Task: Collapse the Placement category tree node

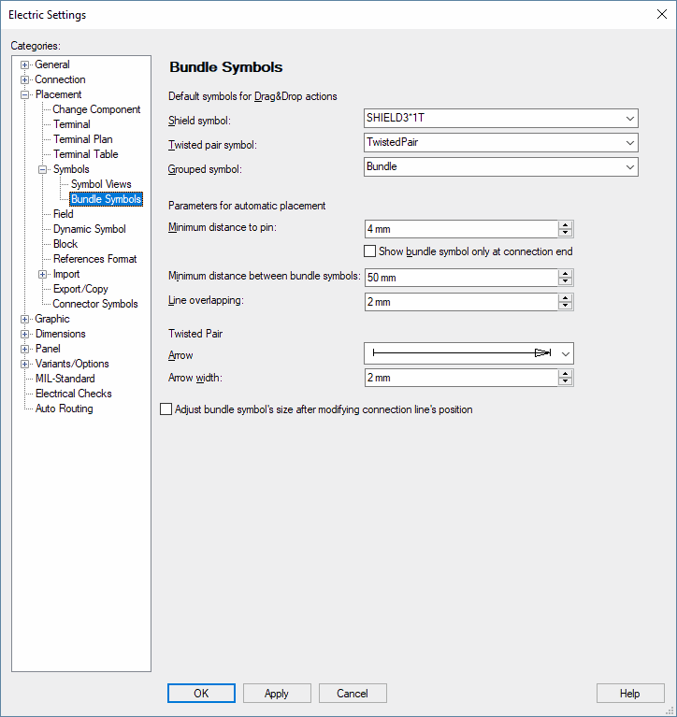Action: [25, 94]
